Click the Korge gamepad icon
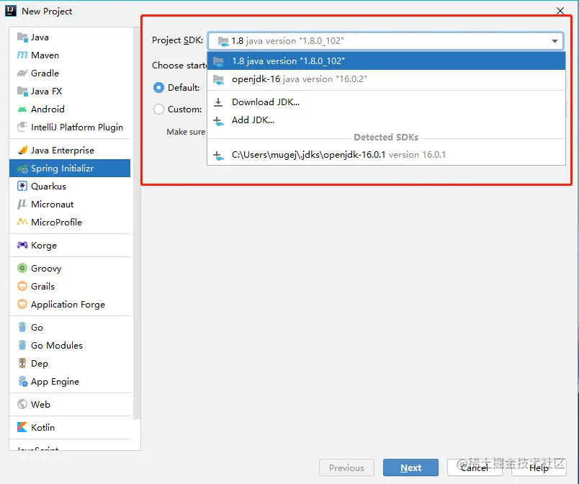The image size is (579, 484). pyautogui.click(x=22, y=245)
